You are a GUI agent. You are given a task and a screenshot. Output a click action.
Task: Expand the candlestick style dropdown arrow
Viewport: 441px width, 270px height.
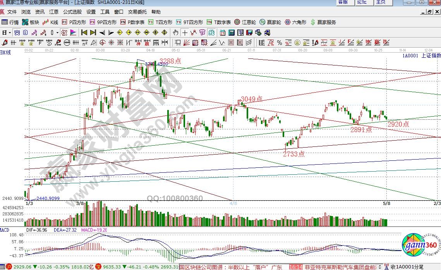tap(57, 33)
